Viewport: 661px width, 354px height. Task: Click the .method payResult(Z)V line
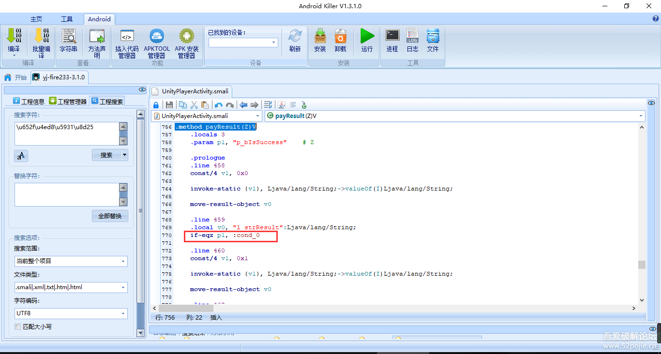[x=215, y=127]
